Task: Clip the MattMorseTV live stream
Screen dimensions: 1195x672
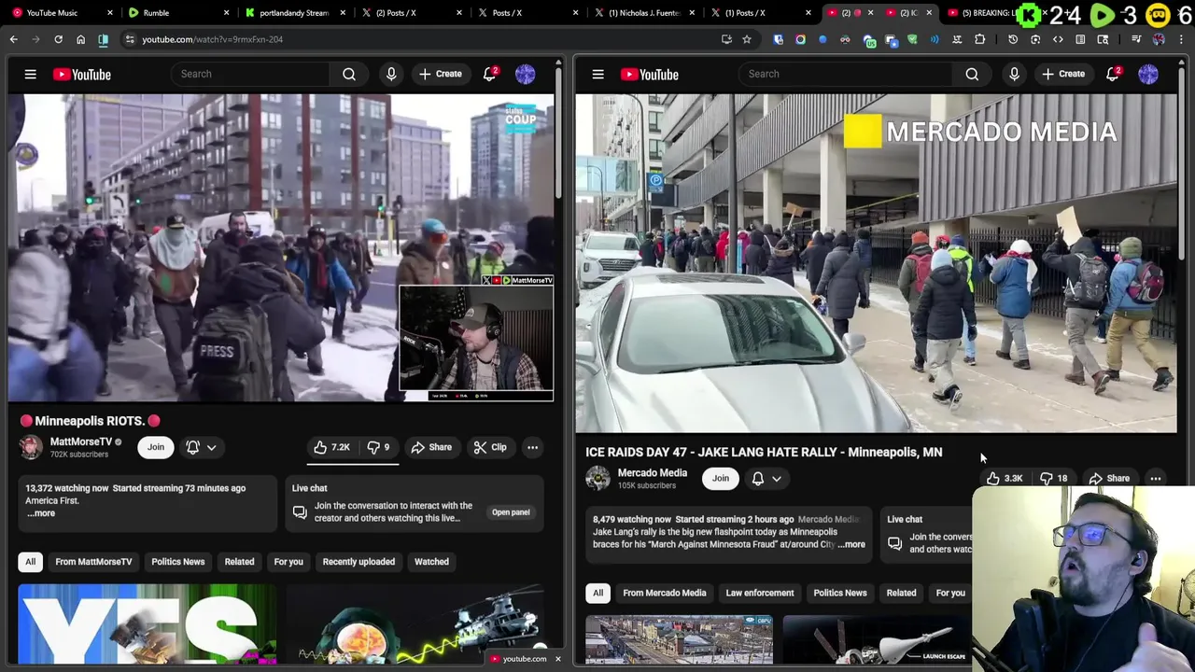Action: (490, 447)
